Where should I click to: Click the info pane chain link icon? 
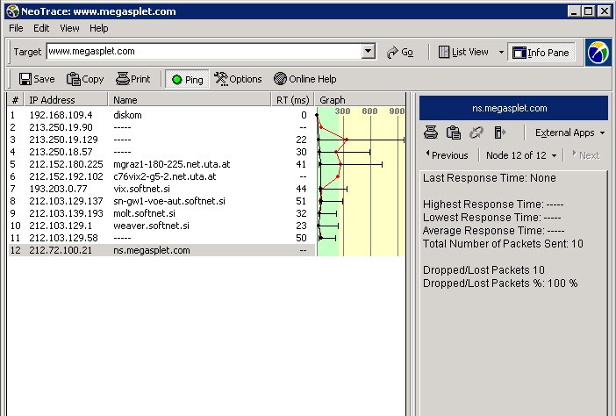476,133
